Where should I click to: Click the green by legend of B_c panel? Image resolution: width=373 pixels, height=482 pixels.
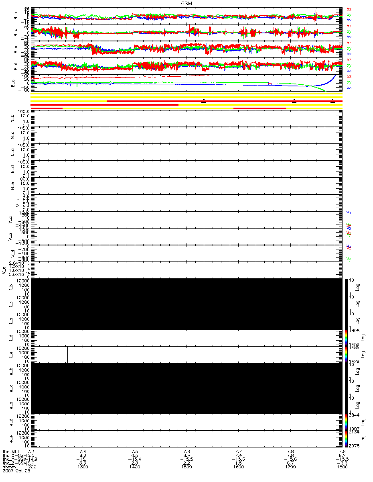click(349, 31)
